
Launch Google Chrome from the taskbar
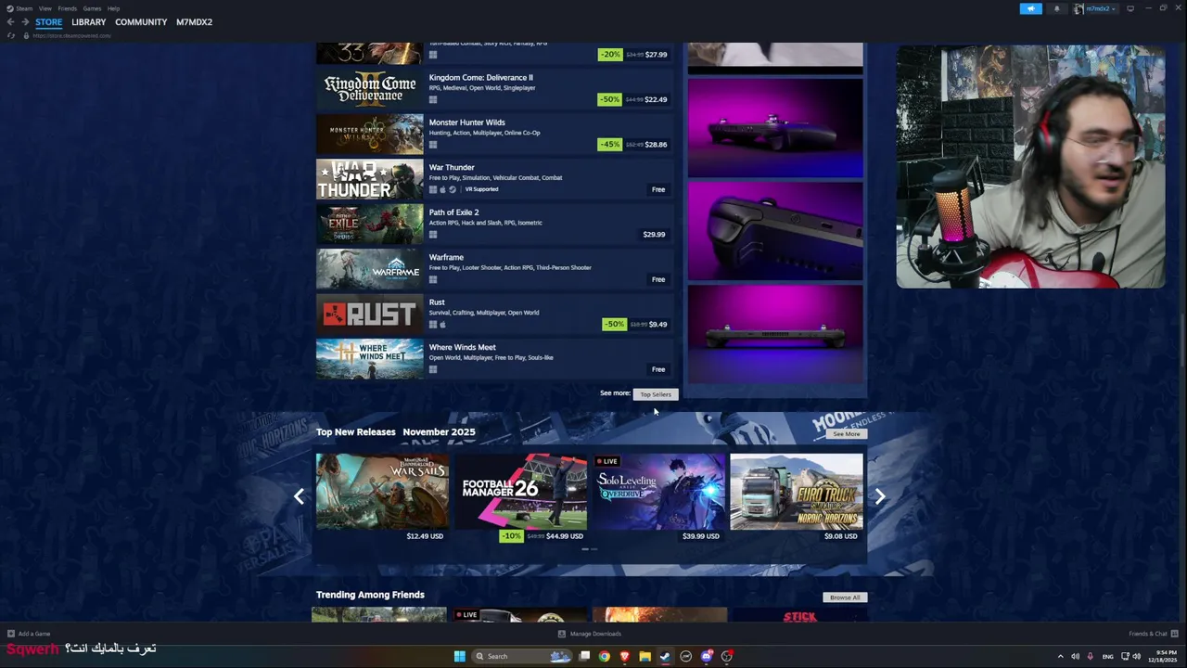[605, 656]
